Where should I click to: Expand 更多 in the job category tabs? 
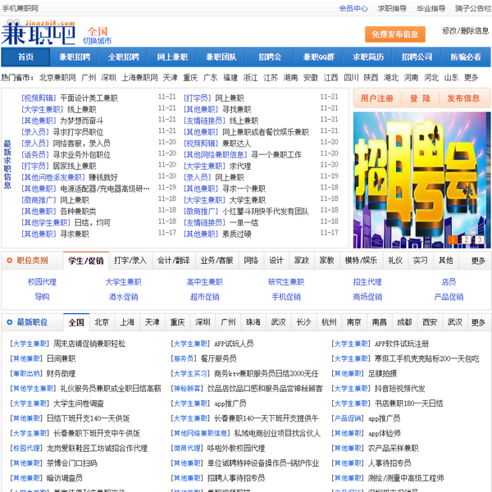click(x=477, y=261)
